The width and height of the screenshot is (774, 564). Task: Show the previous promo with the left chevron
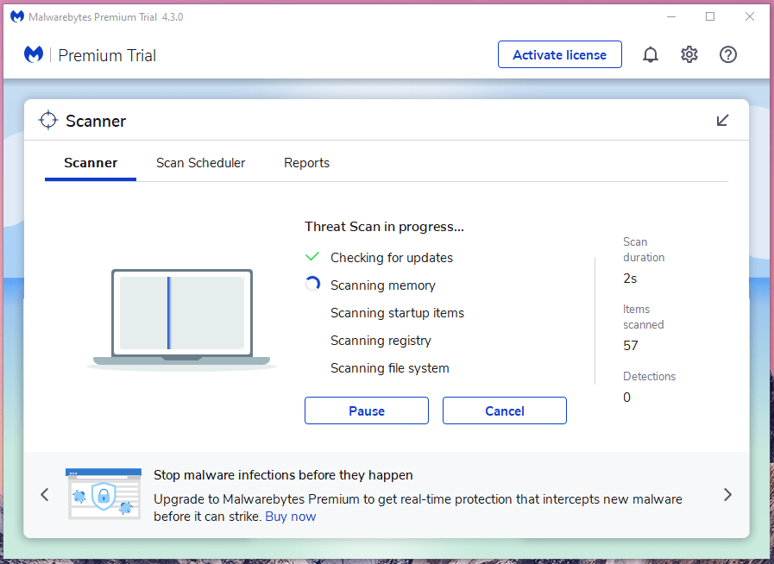click(45, 494)
